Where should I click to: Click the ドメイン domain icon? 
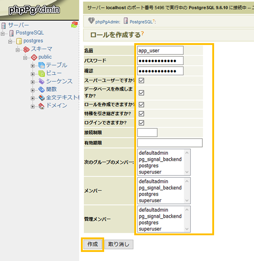41,105
